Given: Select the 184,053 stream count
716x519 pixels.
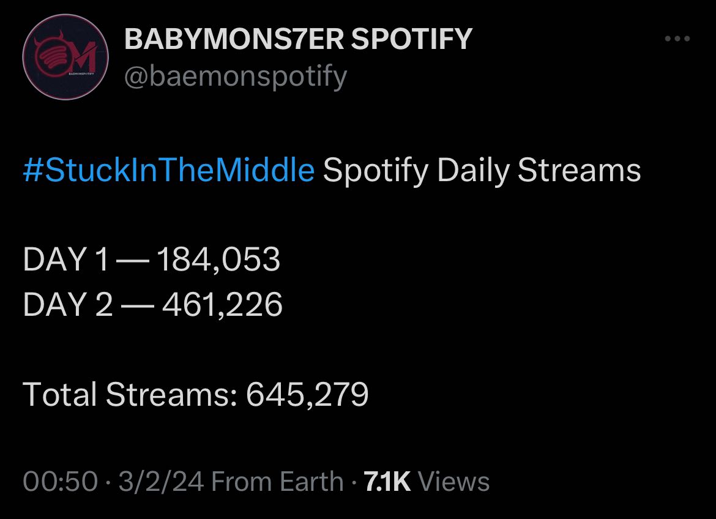Looking at the screenshot, I should pyautogui.click(x=218, y=260).
